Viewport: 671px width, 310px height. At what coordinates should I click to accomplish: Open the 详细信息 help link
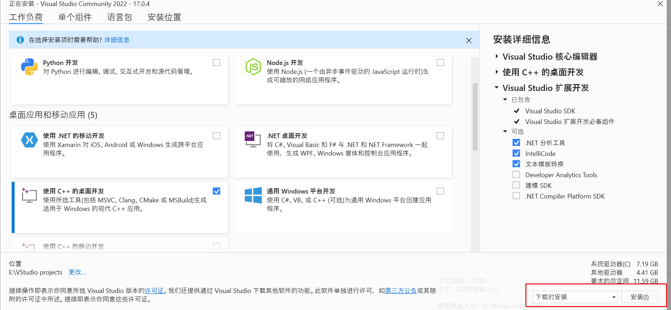click(117, 40)
